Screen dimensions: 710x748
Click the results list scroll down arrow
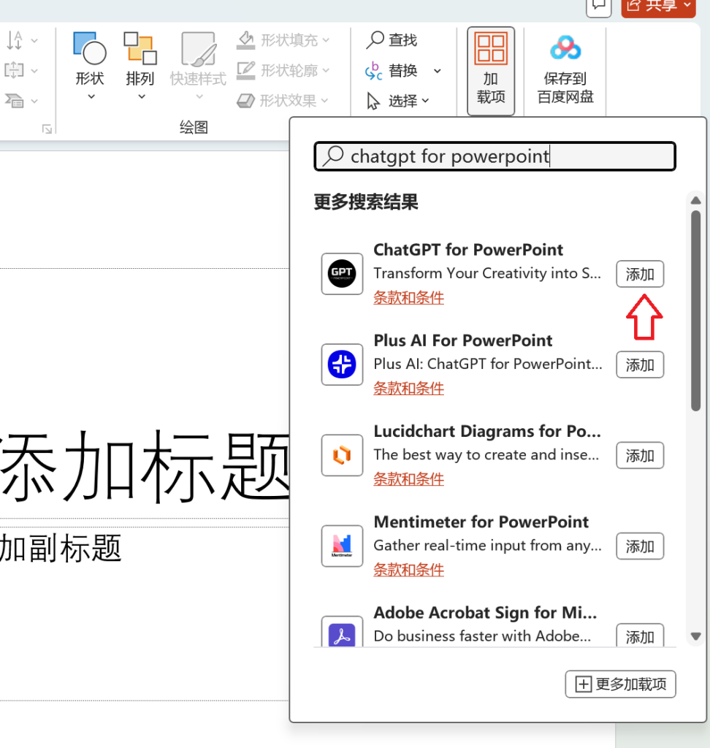pyautogui.click(x=695, y=636)
